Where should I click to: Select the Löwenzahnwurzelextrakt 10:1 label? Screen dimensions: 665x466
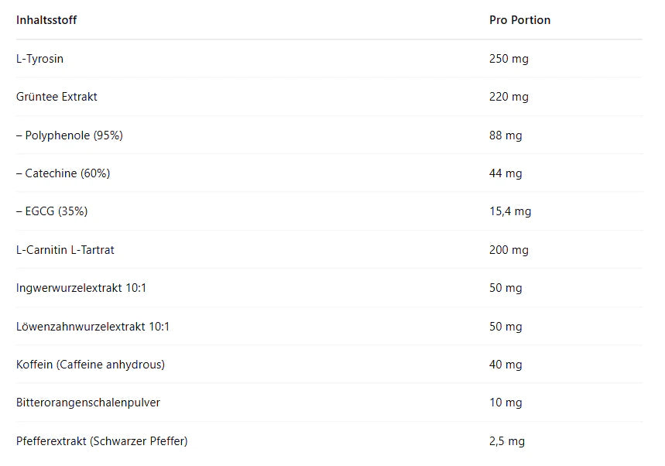click(x=93, y=327)
